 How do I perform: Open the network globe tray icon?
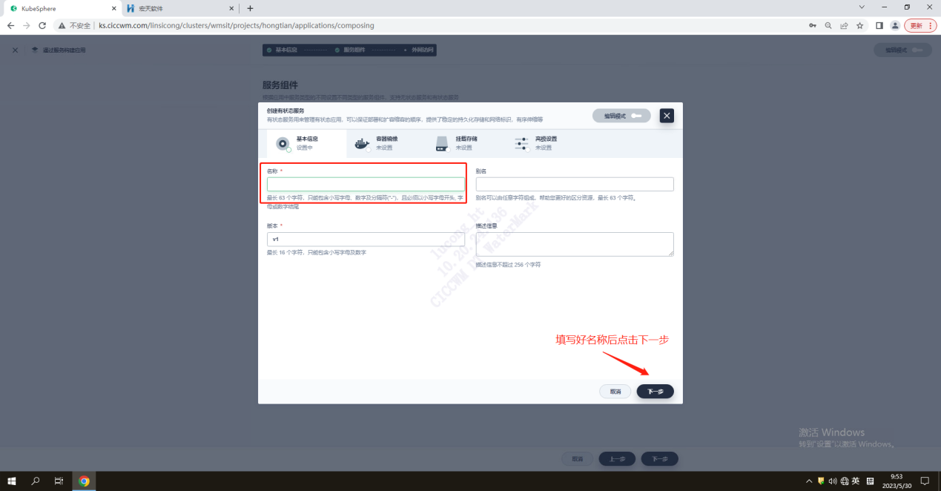(x=844, y=481)
